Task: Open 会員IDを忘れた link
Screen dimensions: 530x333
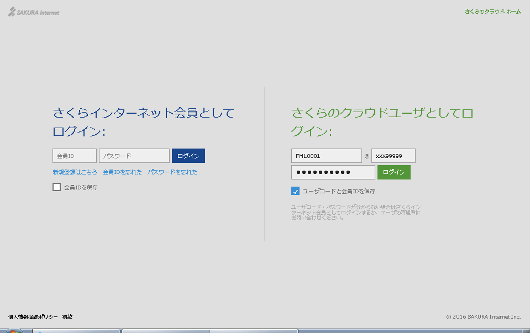Action: pos(122,172)
